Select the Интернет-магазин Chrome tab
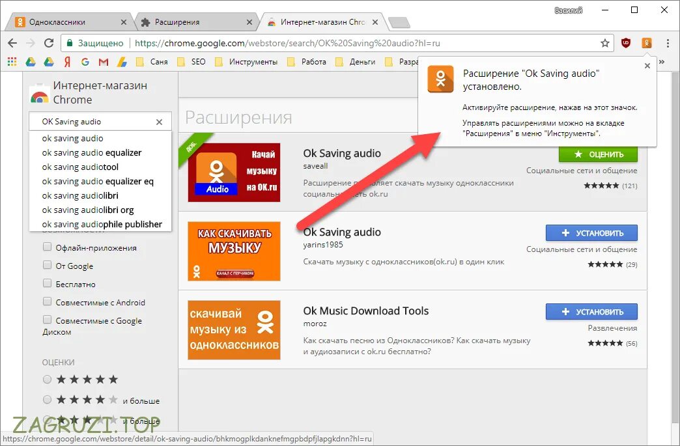The height and width of the screenshot is (446, 680). point(322,22)
